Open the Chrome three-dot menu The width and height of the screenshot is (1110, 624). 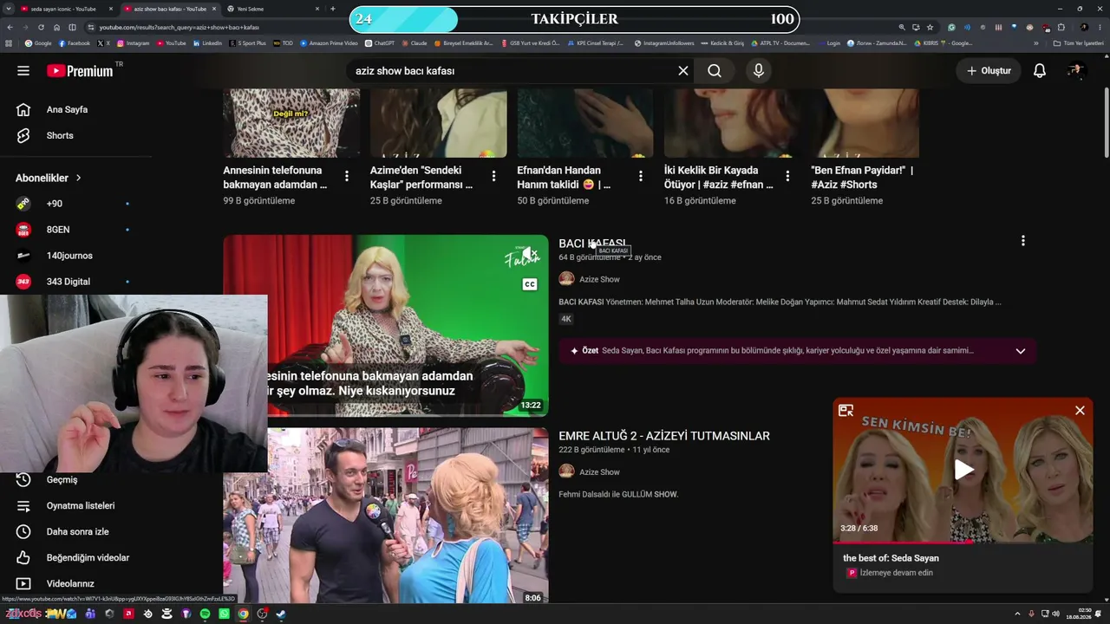[1098, 28]
